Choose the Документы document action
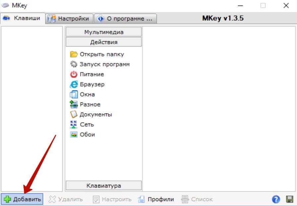Screen dimensions: 297x206 [x=95, y=114]
